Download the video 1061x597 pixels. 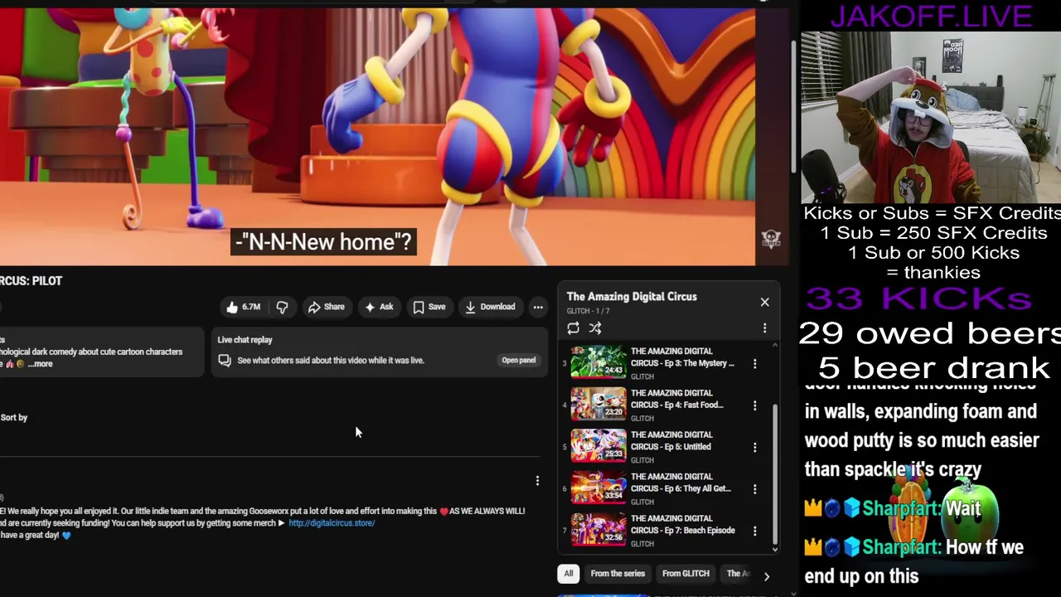pyautogui.click(x=490, y=307)
